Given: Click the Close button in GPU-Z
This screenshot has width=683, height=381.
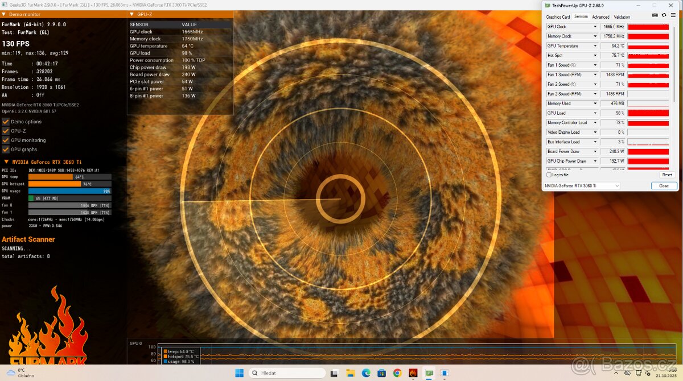Looking at the screenshot, I should coord(664,185).
